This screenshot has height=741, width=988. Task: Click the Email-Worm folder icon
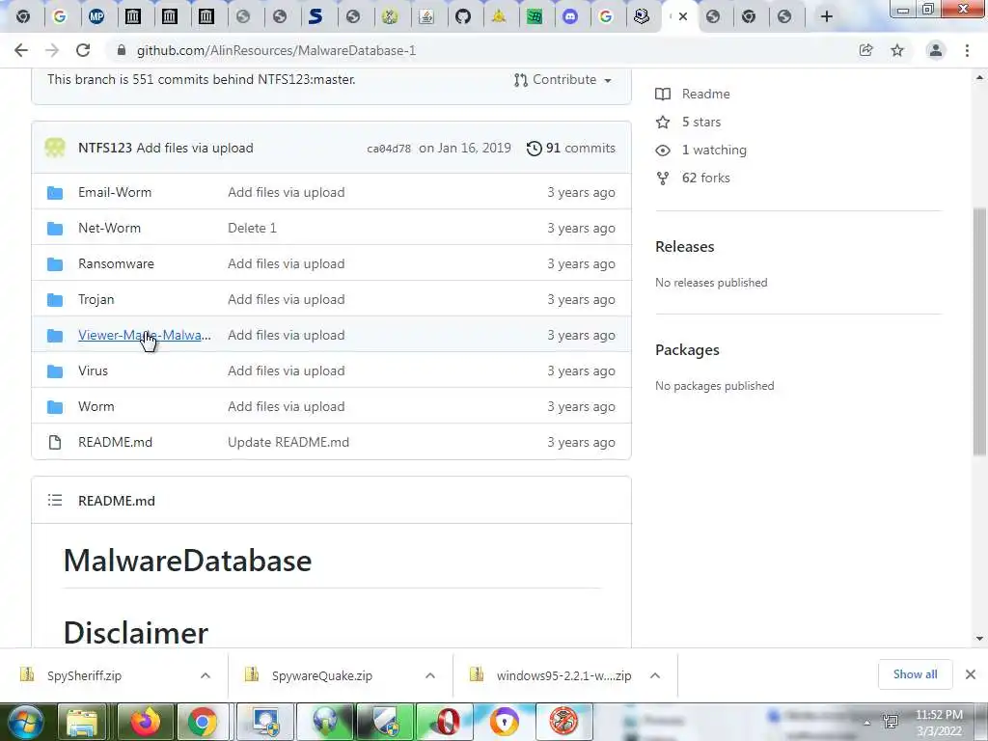click(55, 192)
